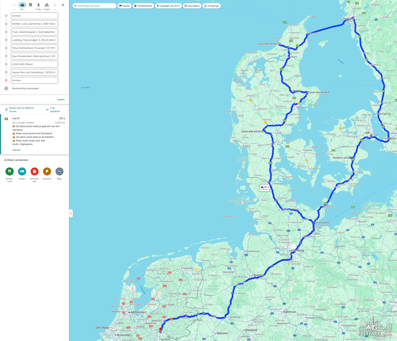The image size is (397, 341).
Task: Toggle the Opladen van EV's chip
Action: [x=168, y=6]
